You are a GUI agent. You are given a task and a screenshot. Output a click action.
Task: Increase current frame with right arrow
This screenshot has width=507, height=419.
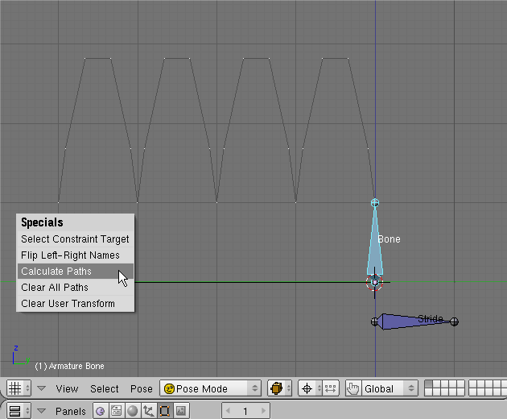[x=263, y=411]
